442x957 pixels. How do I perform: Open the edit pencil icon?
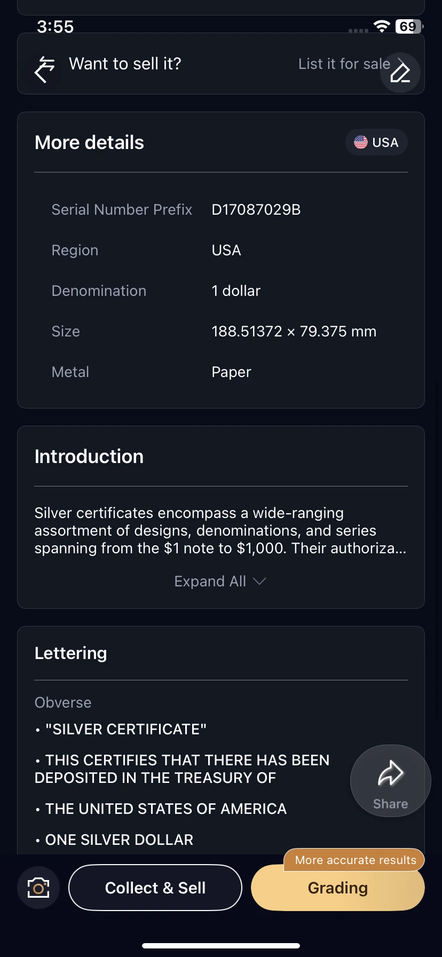[x=400, y=73]
